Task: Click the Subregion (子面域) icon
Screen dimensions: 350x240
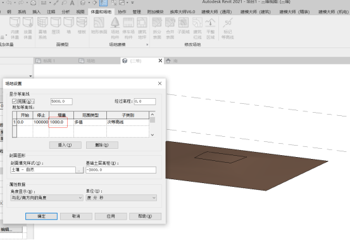Action: [x=184, y=23]
